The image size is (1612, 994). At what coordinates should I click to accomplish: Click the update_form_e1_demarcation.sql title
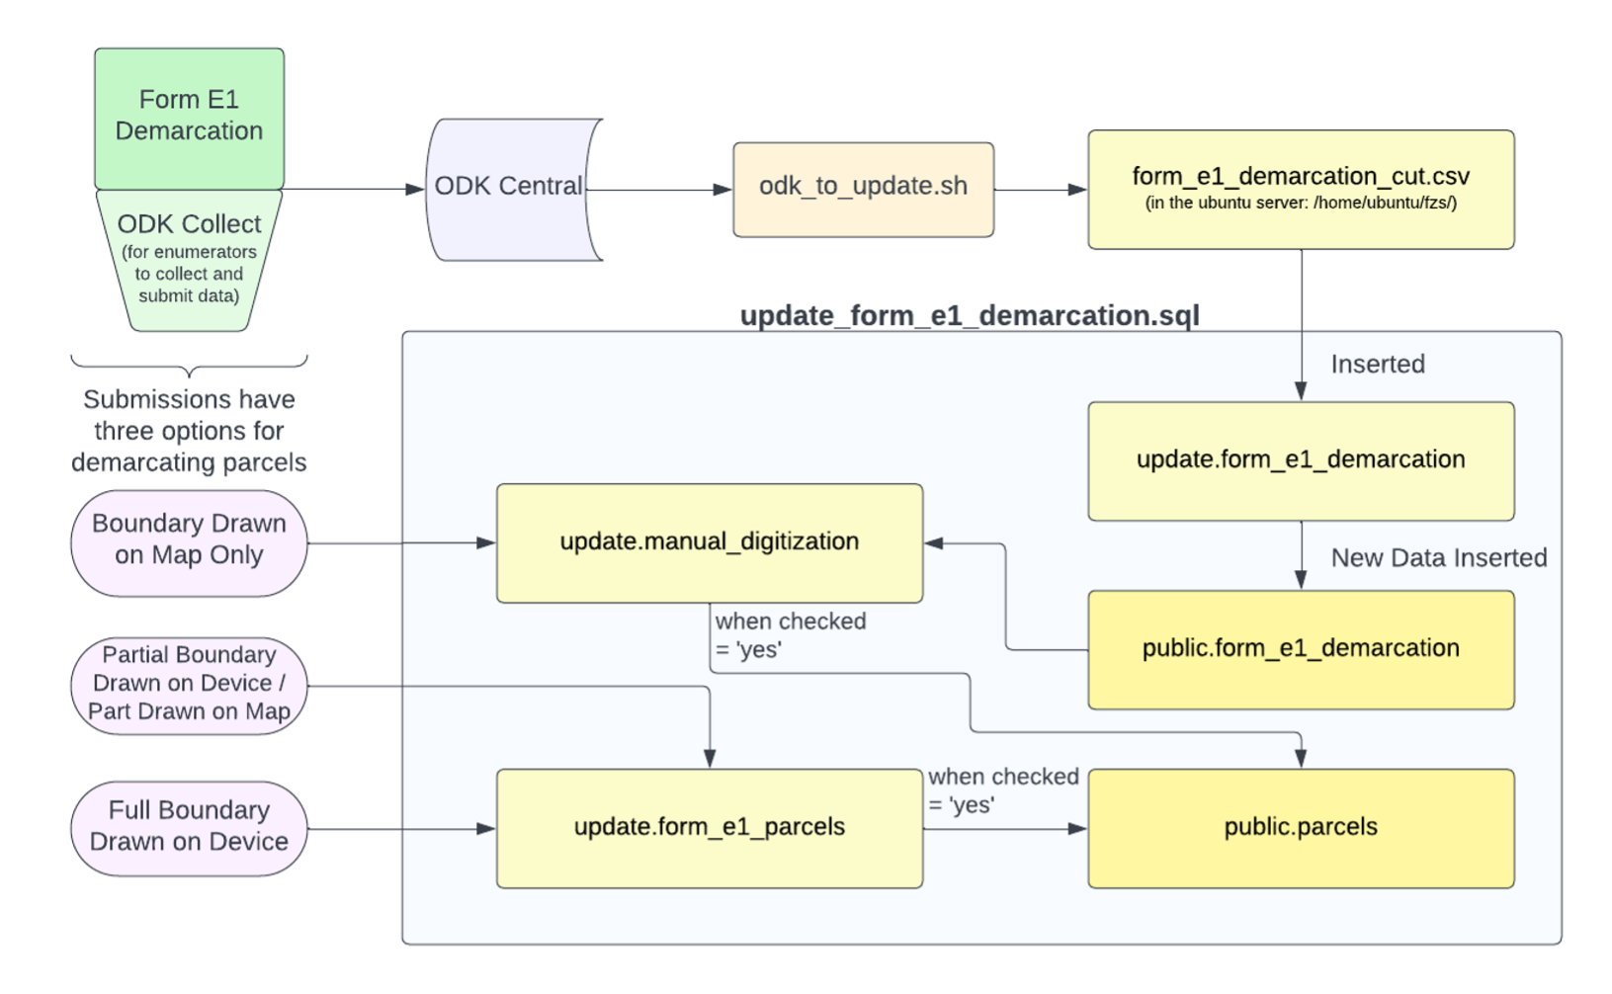coord(970,315)
